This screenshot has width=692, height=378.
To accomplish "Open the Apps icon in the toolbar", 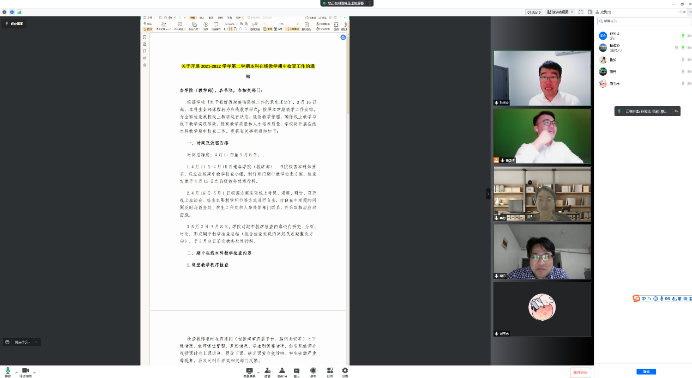I will (x=330, y=371).
